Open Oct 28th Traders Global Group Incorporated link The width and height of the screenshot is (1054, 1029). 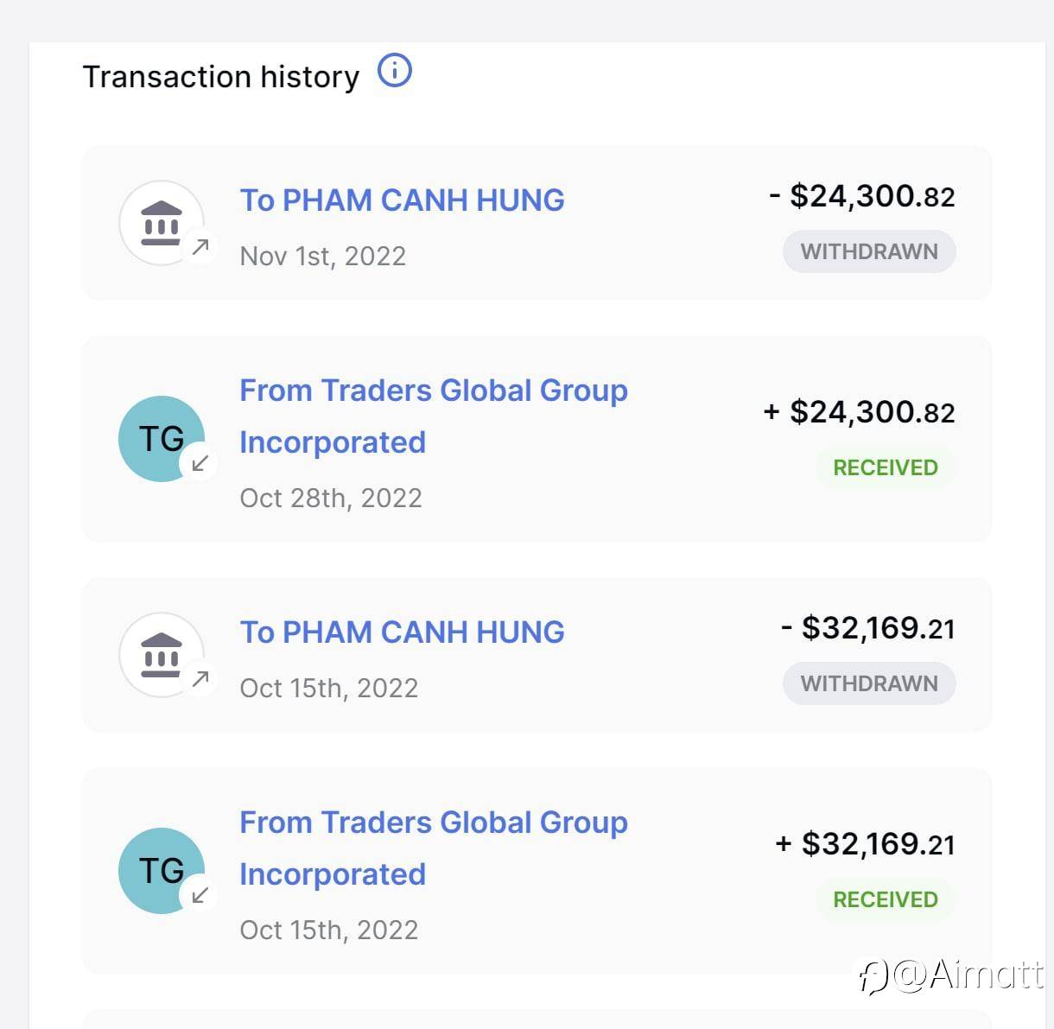tap(433, 416)
